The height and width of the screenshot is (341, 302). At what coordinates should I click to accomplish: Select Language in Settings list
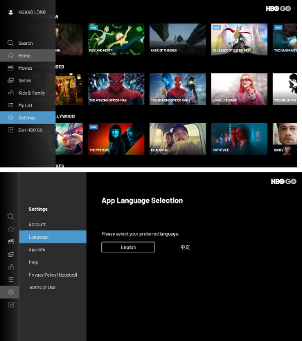click(53, 237)
